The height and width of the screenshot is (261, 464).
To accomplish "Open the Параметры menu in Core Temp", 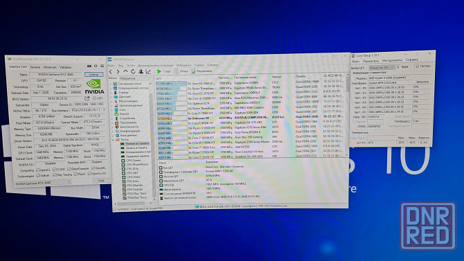I will [371, 61].
